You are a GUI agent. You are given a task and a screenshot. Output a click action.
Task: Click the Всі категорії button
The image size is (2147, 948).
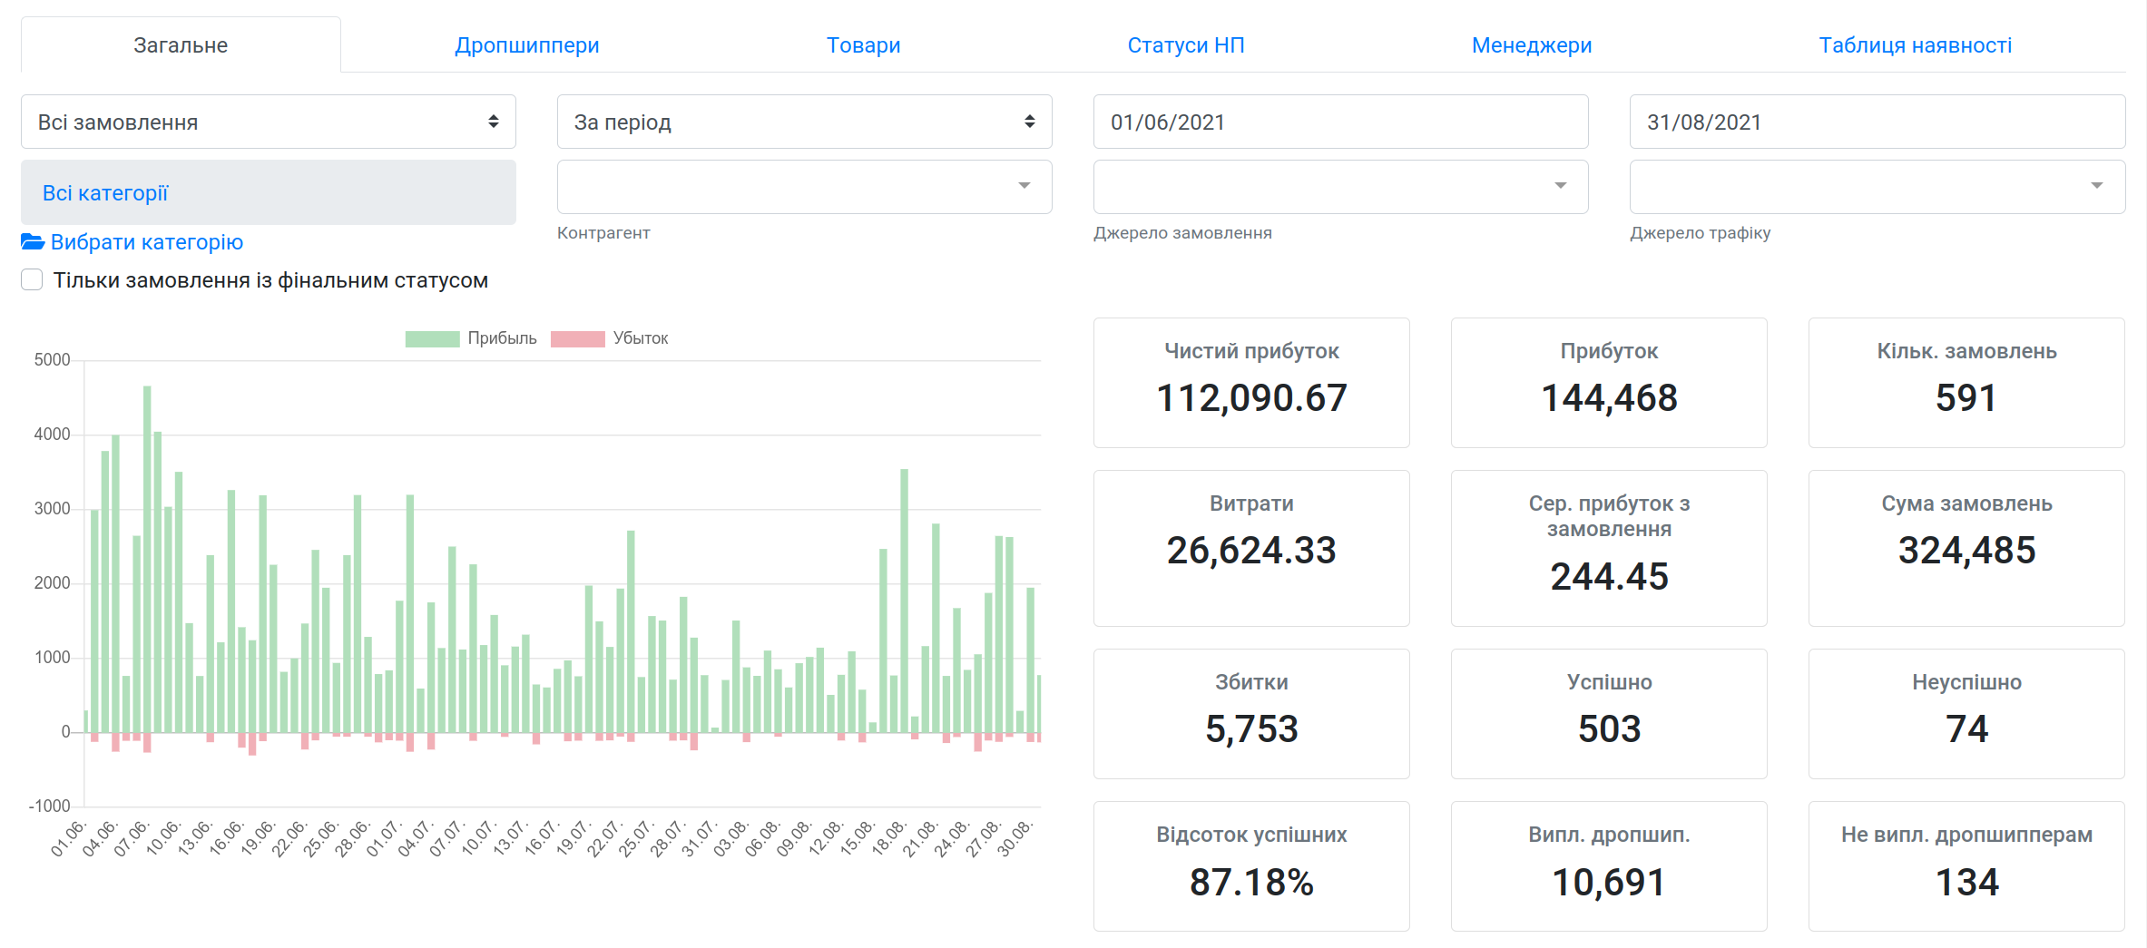tap(269, 192)
